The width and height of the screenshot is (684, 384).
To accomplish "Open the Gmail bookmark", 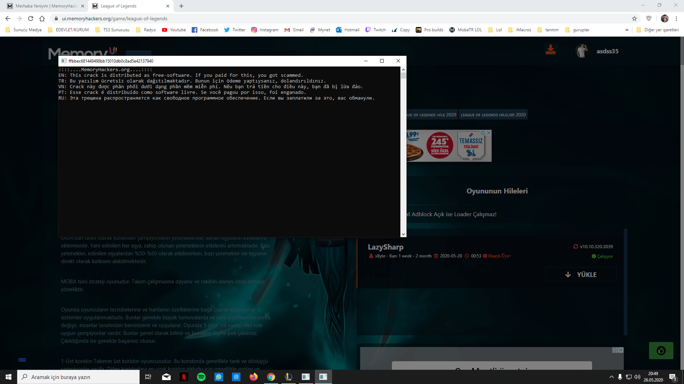I will tap(294, 30).
